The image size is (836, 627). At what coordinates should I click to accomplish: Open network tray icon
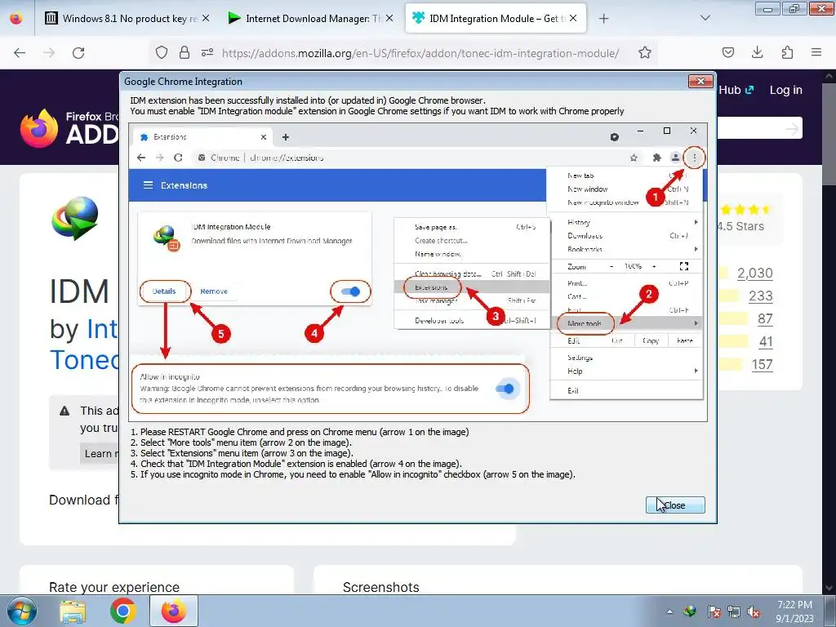tap(734, 611)
